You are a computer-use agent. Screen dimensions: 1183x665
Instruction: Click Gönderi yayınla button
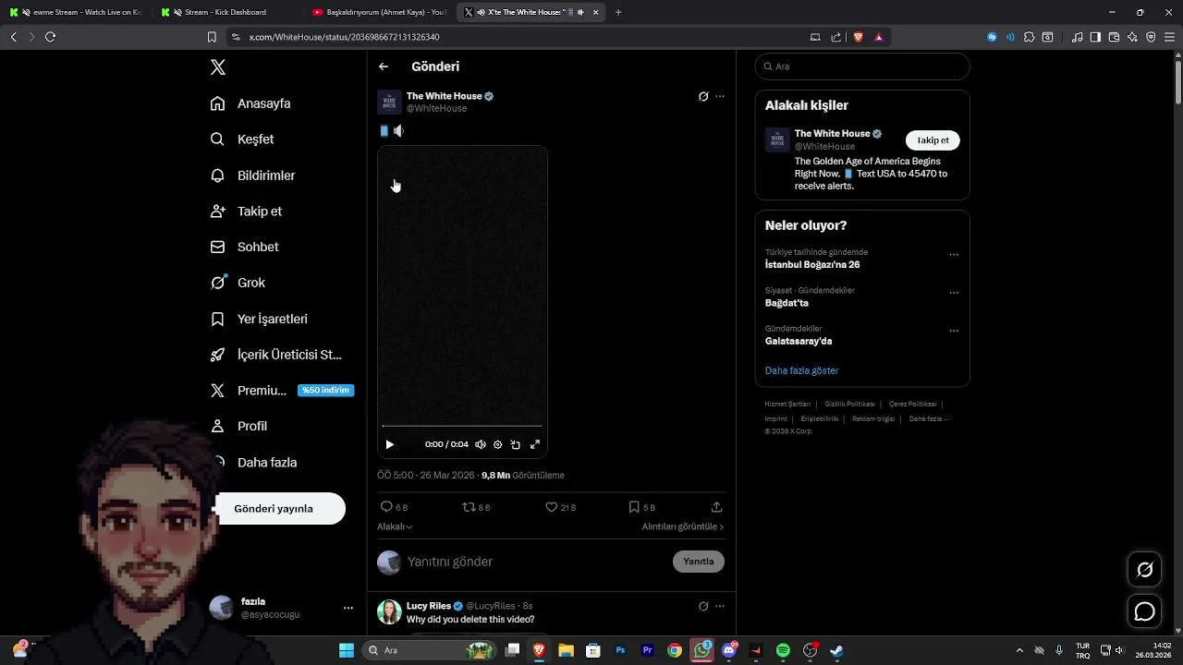point(277,509)
